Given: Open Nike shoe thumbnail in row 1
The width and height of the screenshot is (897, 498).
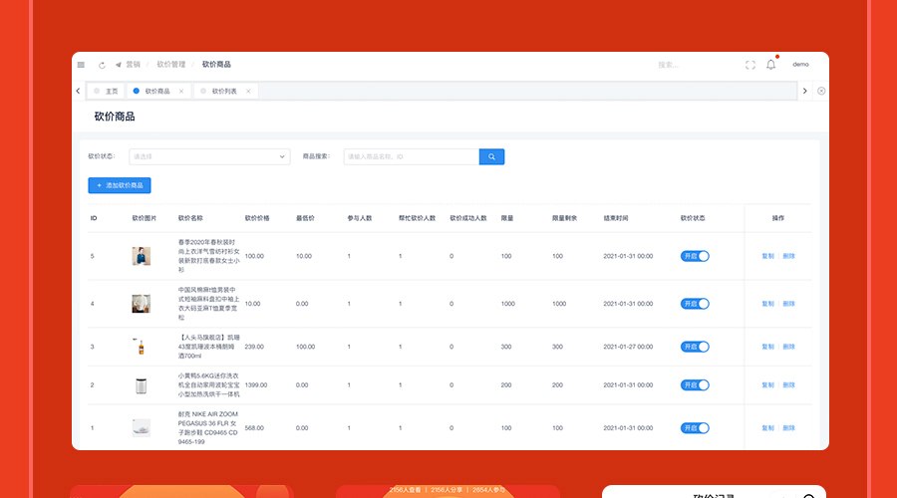Looking at the screenshot, I should point(142,427).
